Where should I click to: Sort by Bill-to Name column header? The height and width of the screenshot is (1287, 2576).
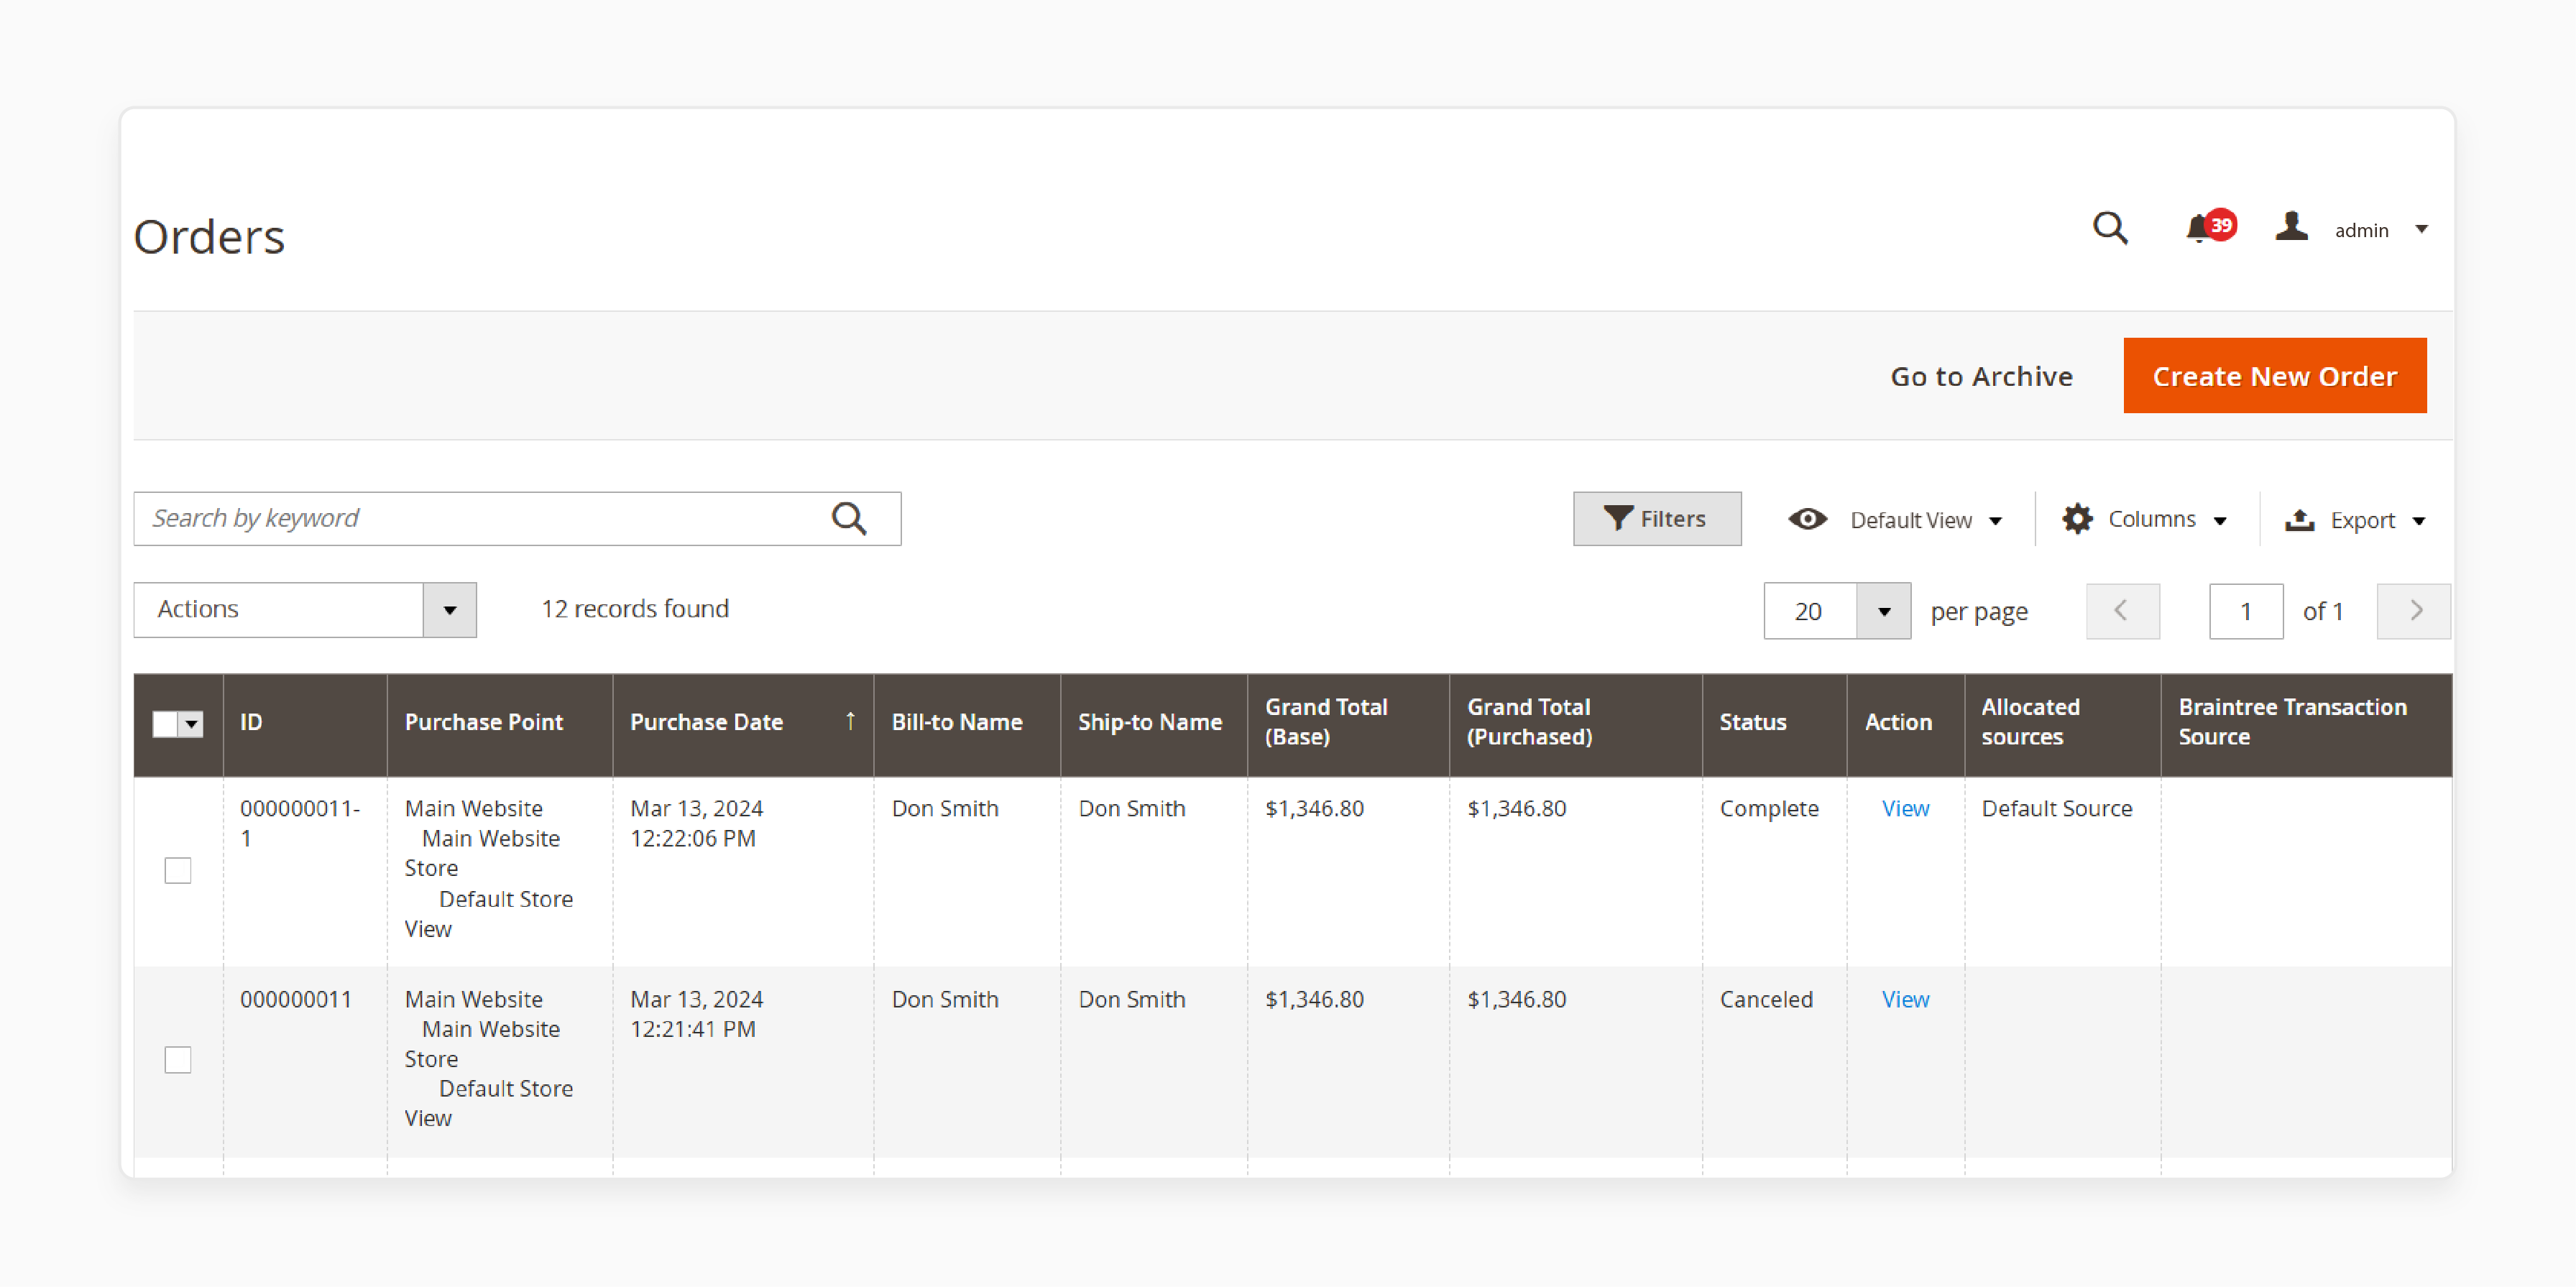tap(966, 724)
